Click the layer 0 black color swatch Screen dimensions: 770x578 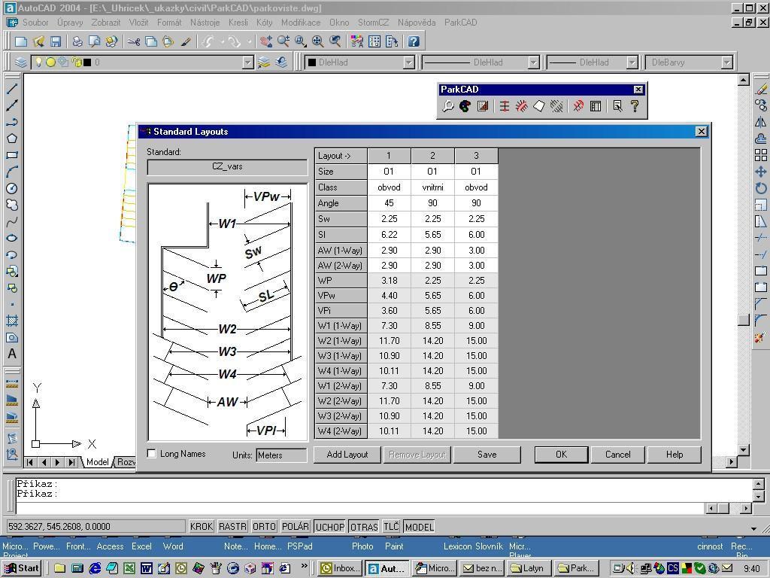pyautogui.click(x=87, y=62)
